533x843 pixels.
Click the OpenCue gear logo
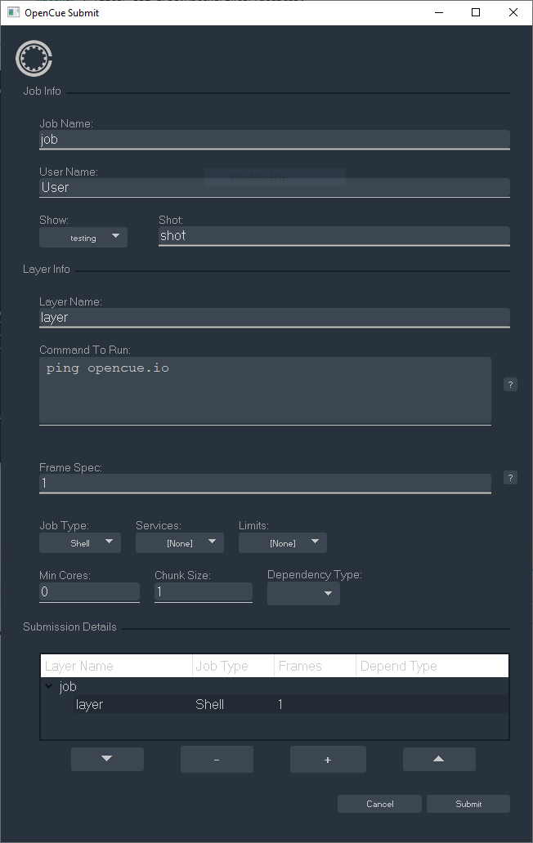[x=34, y=58]
